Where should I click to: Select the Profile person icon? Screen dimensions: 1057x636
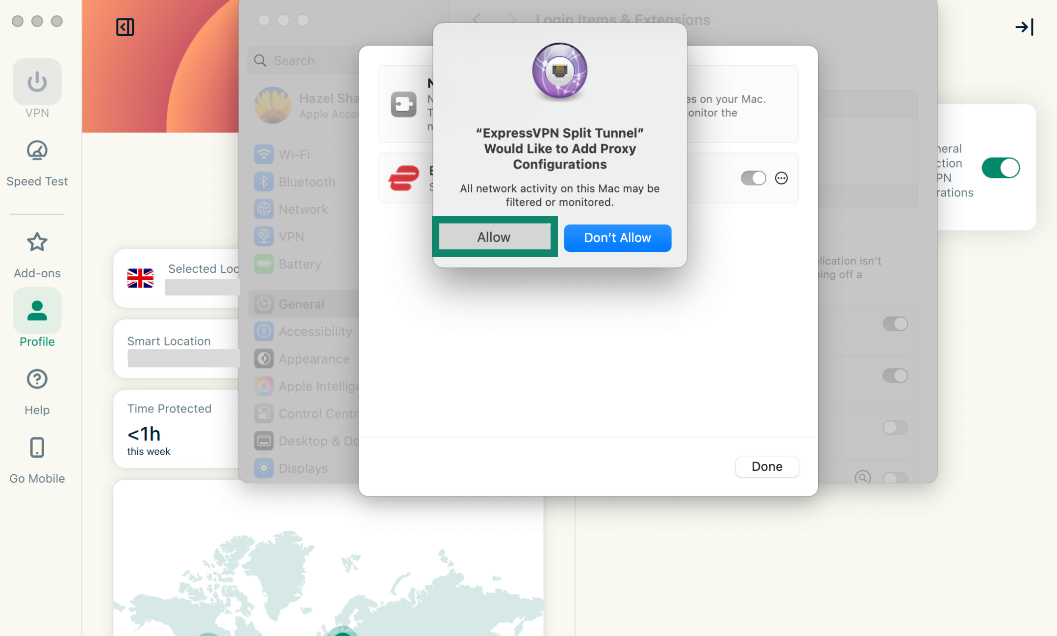(x=37, y=311)
